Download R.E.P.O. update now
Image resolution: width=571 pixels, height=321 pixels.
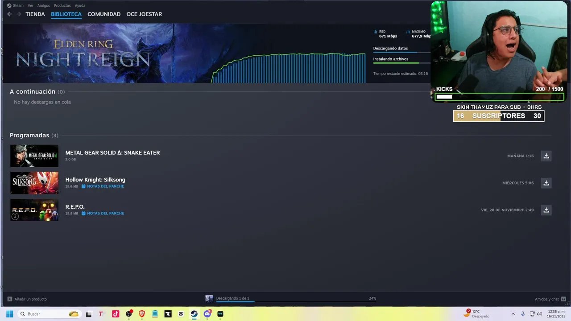click(546, 210)
